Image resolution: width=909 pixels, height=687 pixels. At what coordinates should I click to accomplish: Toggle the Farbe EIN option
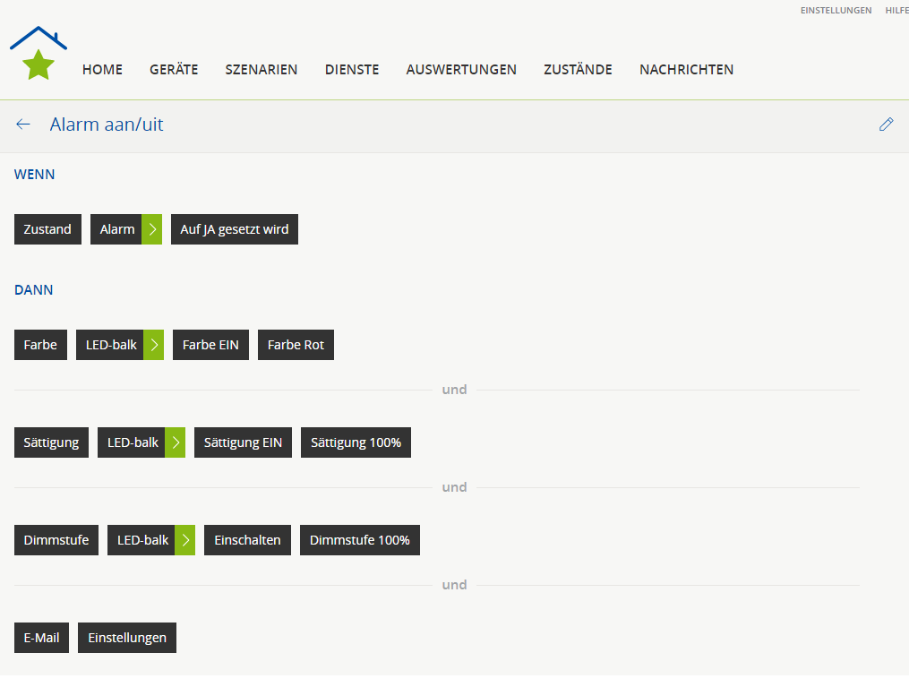pos(210,345)
